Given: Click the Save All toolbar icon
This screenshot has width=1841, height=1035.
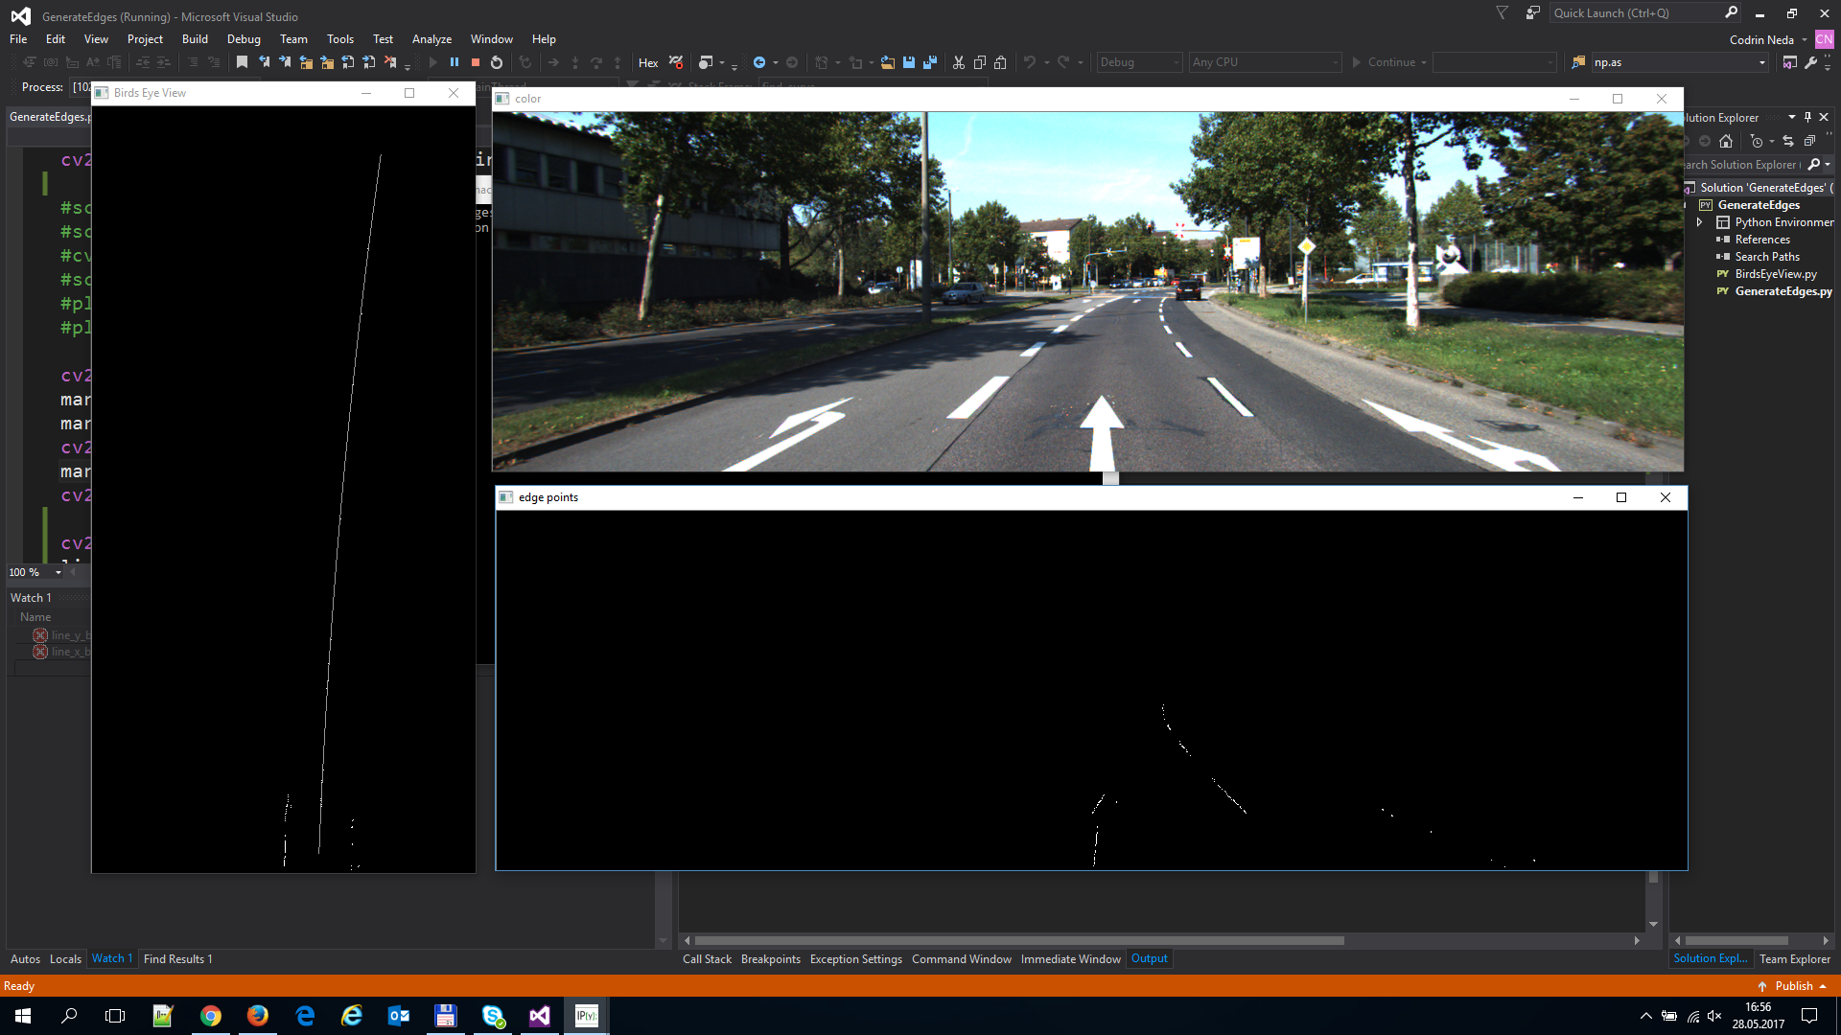Looking at the screenshot, I should [x=929, y=62].
